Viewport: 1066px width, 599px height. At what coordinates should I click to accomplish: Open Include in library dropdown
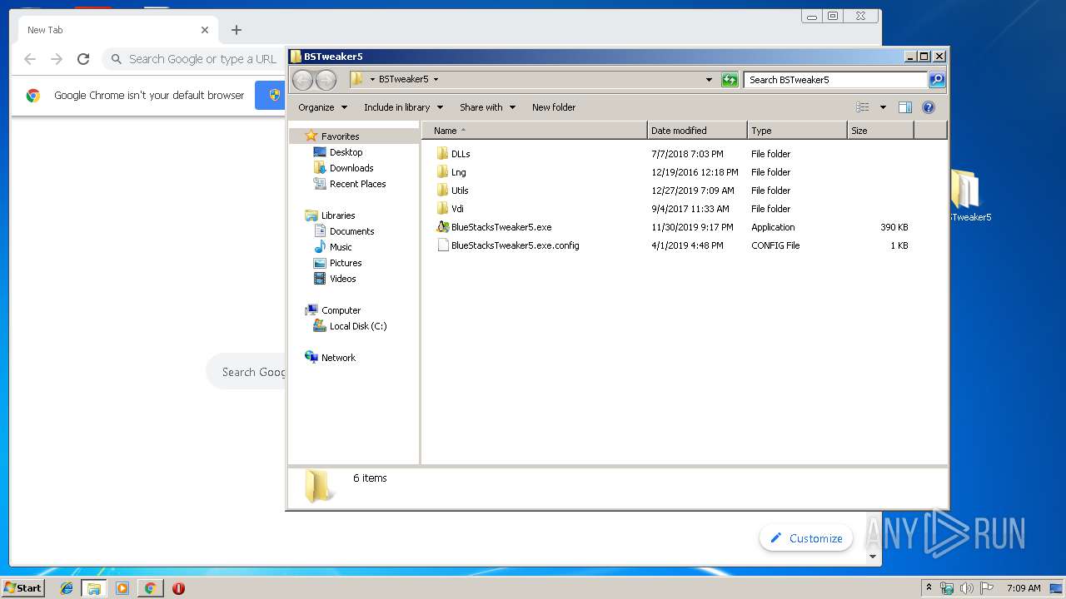404,107
